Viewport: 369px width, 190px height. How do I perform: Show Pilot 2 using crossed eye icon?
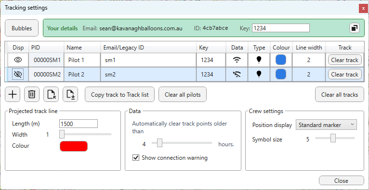pyautogui.click(x=18, y=75)
